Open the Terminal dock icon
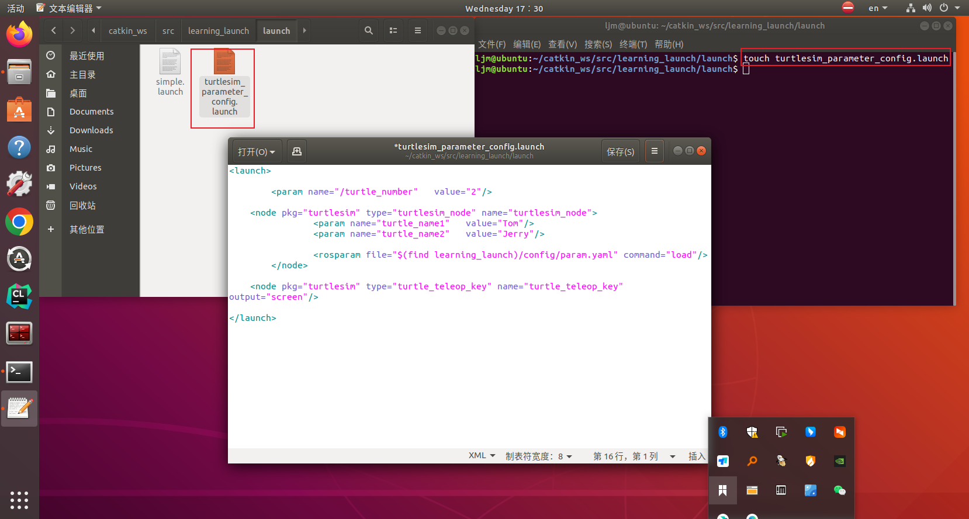This screenshot has height=519, width=969. [x=19, y=372]
